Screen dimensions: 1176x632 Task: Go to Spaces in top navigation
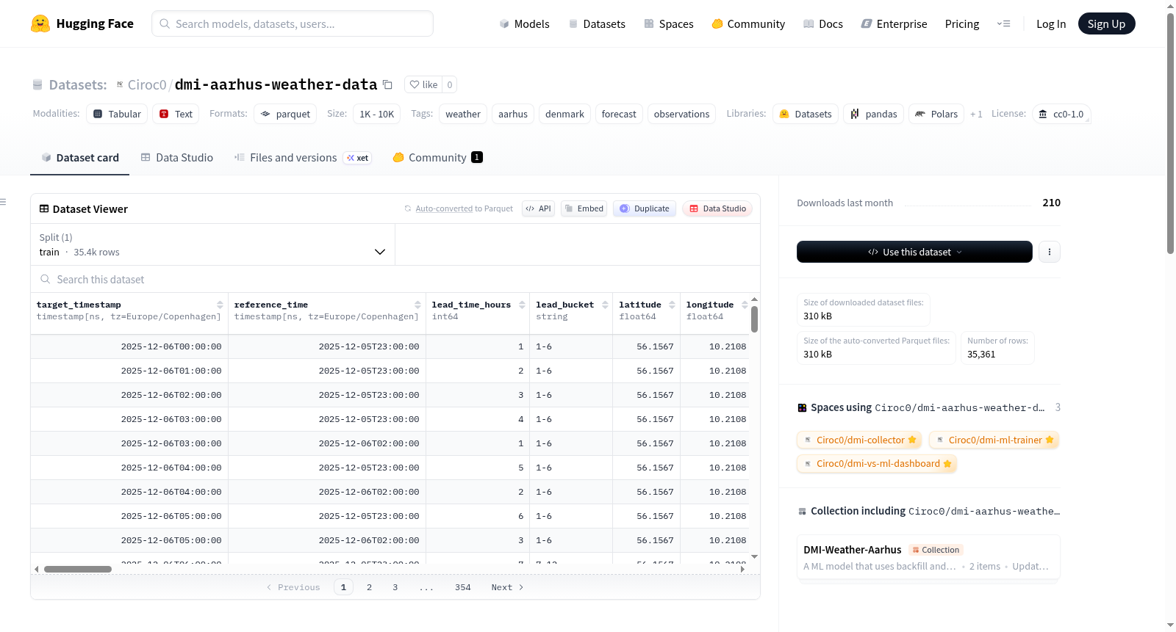[x=669, y=23]
